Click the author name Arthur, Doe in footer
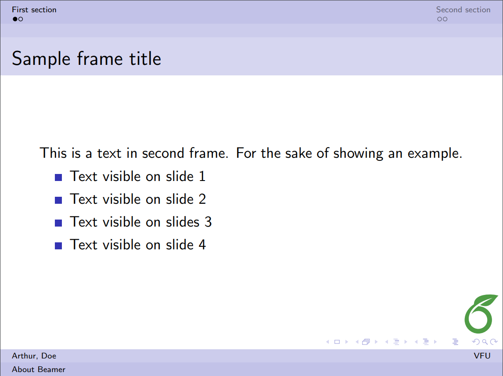The height and width of the screenshot is (376, 503). click(34, 356)
